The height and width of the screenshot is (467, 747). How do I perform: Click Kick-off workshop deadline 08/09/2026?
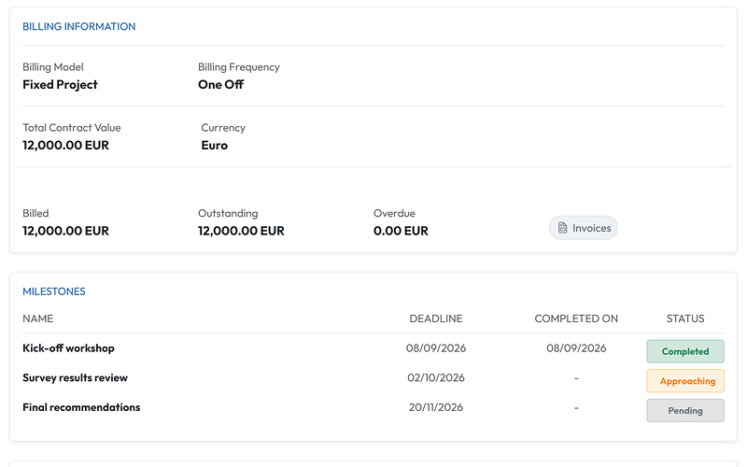click(x=436, y=347)
